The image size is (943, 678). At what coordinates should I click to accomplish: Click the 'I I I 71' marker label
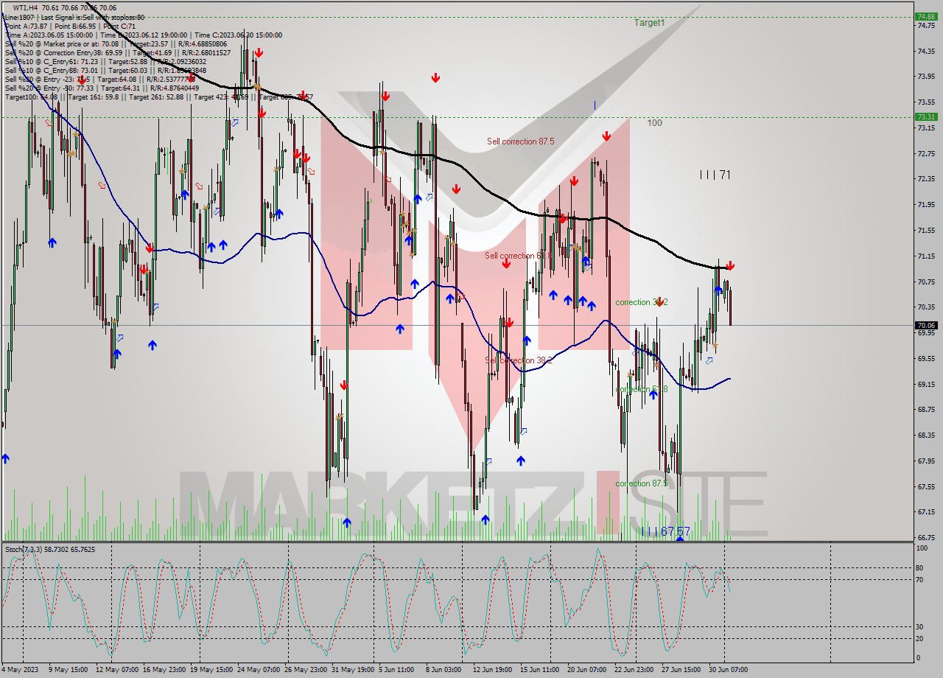pyautogui.click(x=715, y=175)
